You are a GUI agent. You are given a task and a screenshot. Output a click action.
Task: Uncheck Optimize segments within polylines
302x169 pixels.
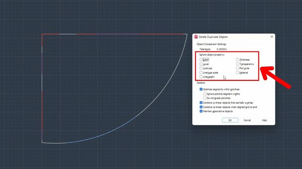tap(201, 89)
